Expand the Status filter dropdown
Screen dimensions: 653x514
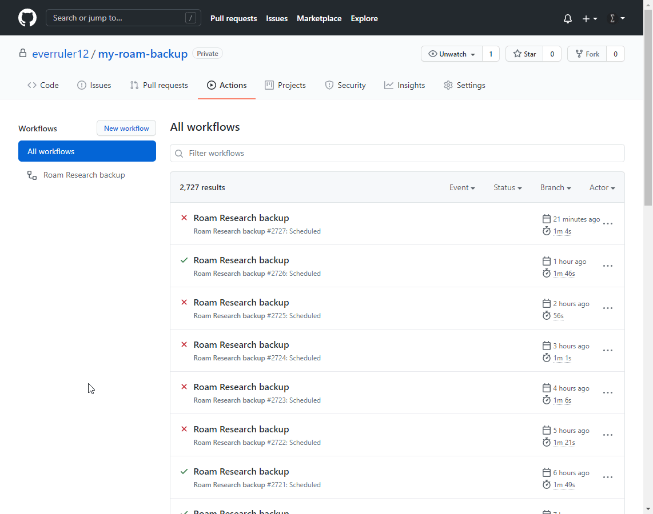click(508, 187)
